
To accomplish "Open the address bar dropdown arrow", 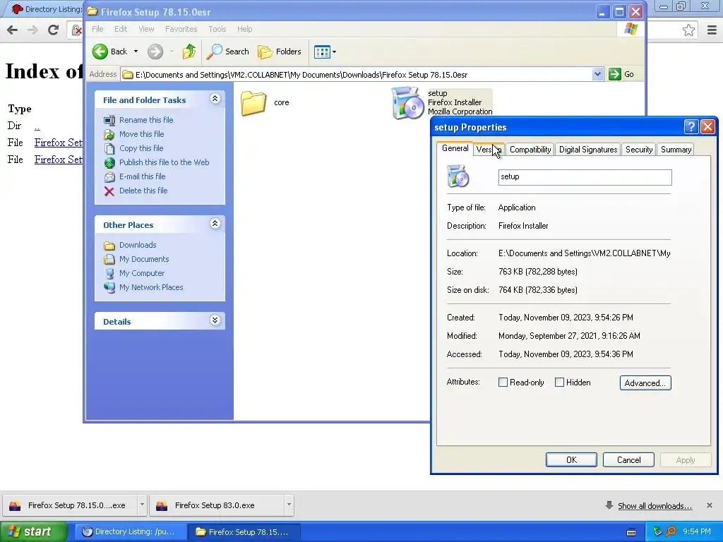I will [x=597, y=74].
